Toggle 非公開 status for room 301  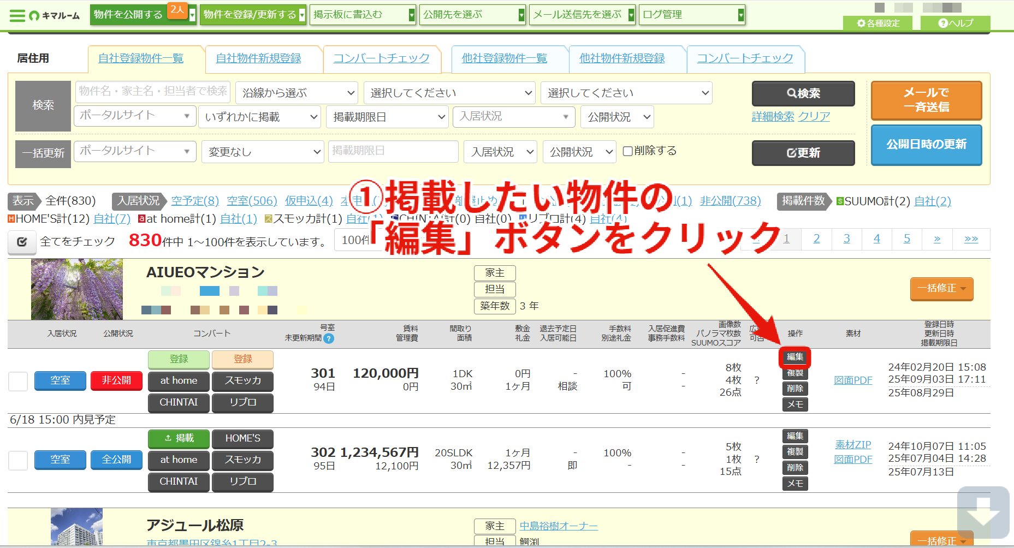(x=116, y=380)
